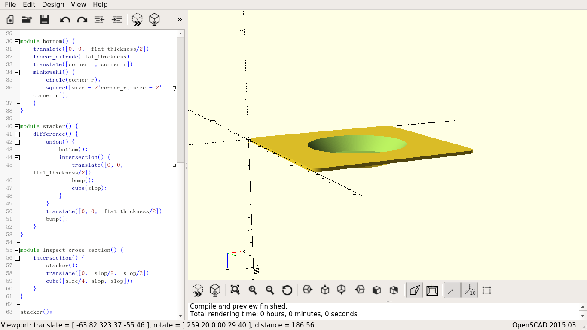This screenshot has height=330, width=587.
Task: Collapse the intersection() fold at line 56
Action: click(17, 258)
